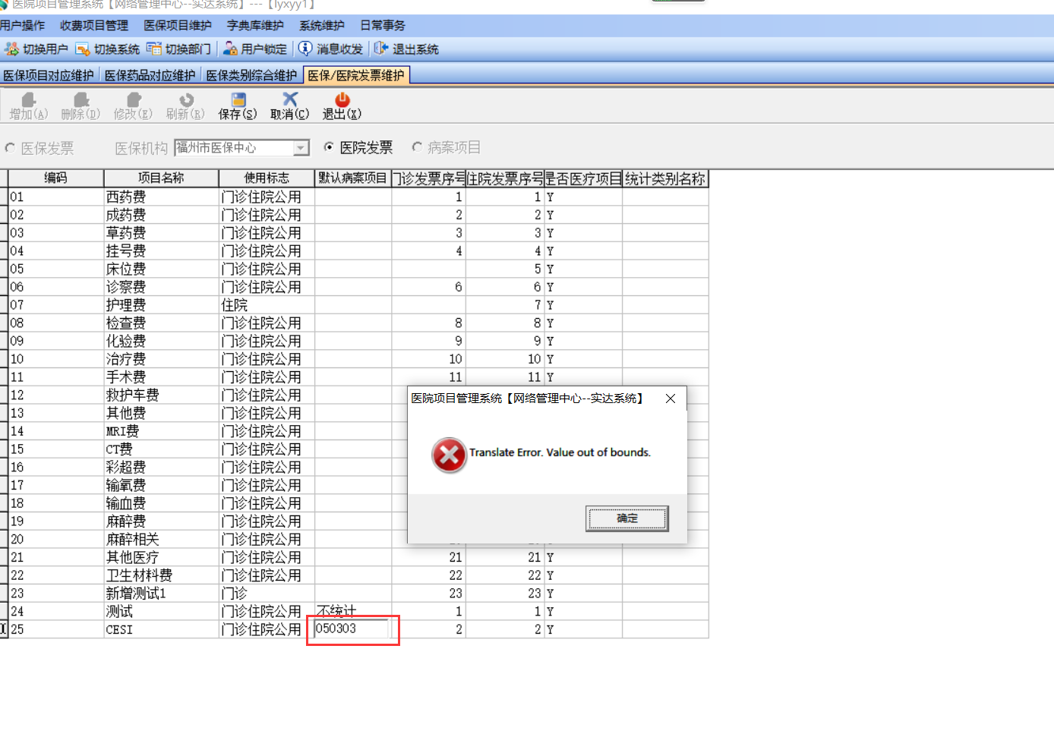Screen dimensions: 1054x734
Task: Open the 日常事务 menu
Action: (x=383, y=26)
